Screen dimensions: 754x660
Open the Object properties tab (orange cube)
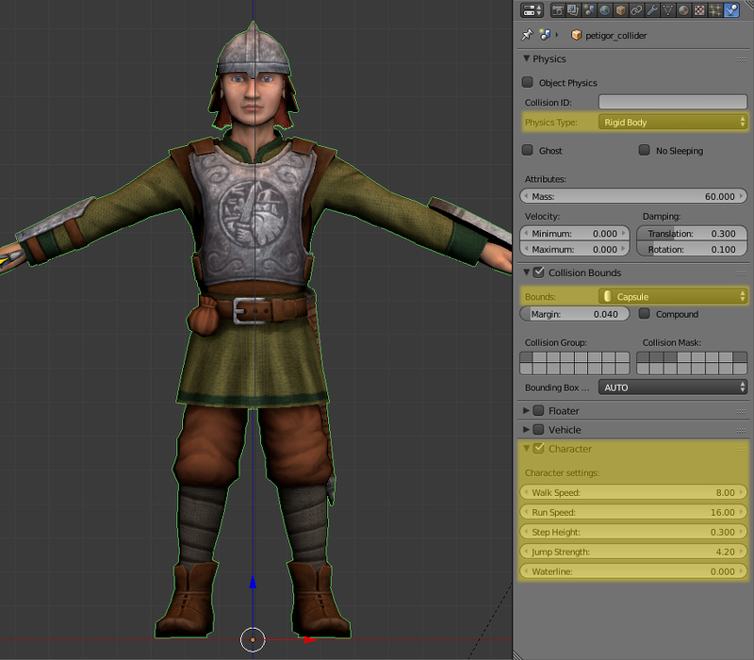coord(621,10)
